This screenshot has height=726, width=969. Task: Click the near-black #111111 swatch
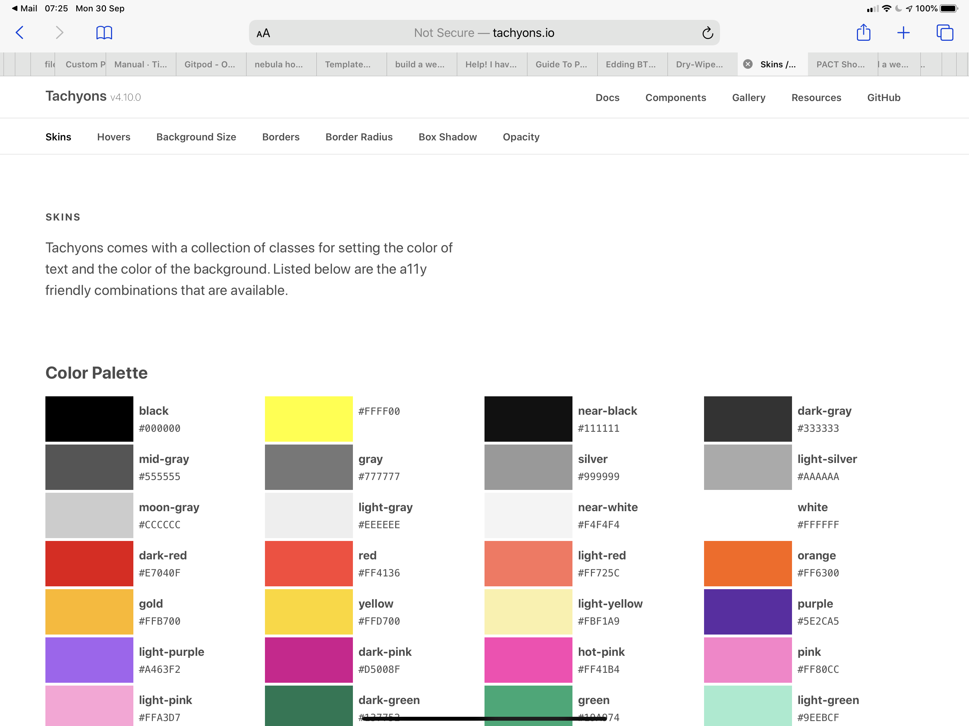click(528, 419)
